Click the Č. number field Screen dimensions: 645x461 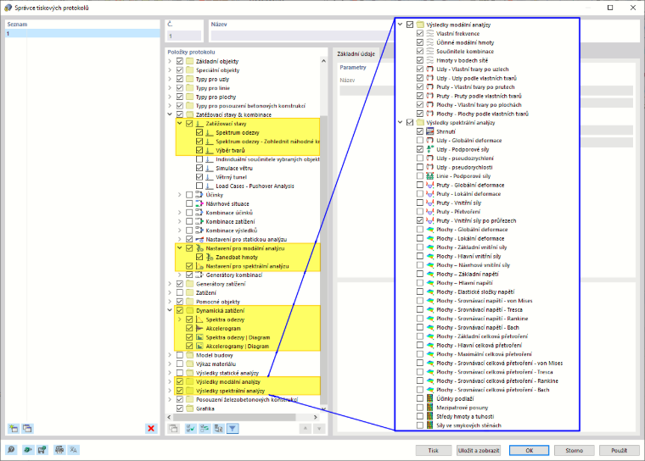click(x=184, y=36)
